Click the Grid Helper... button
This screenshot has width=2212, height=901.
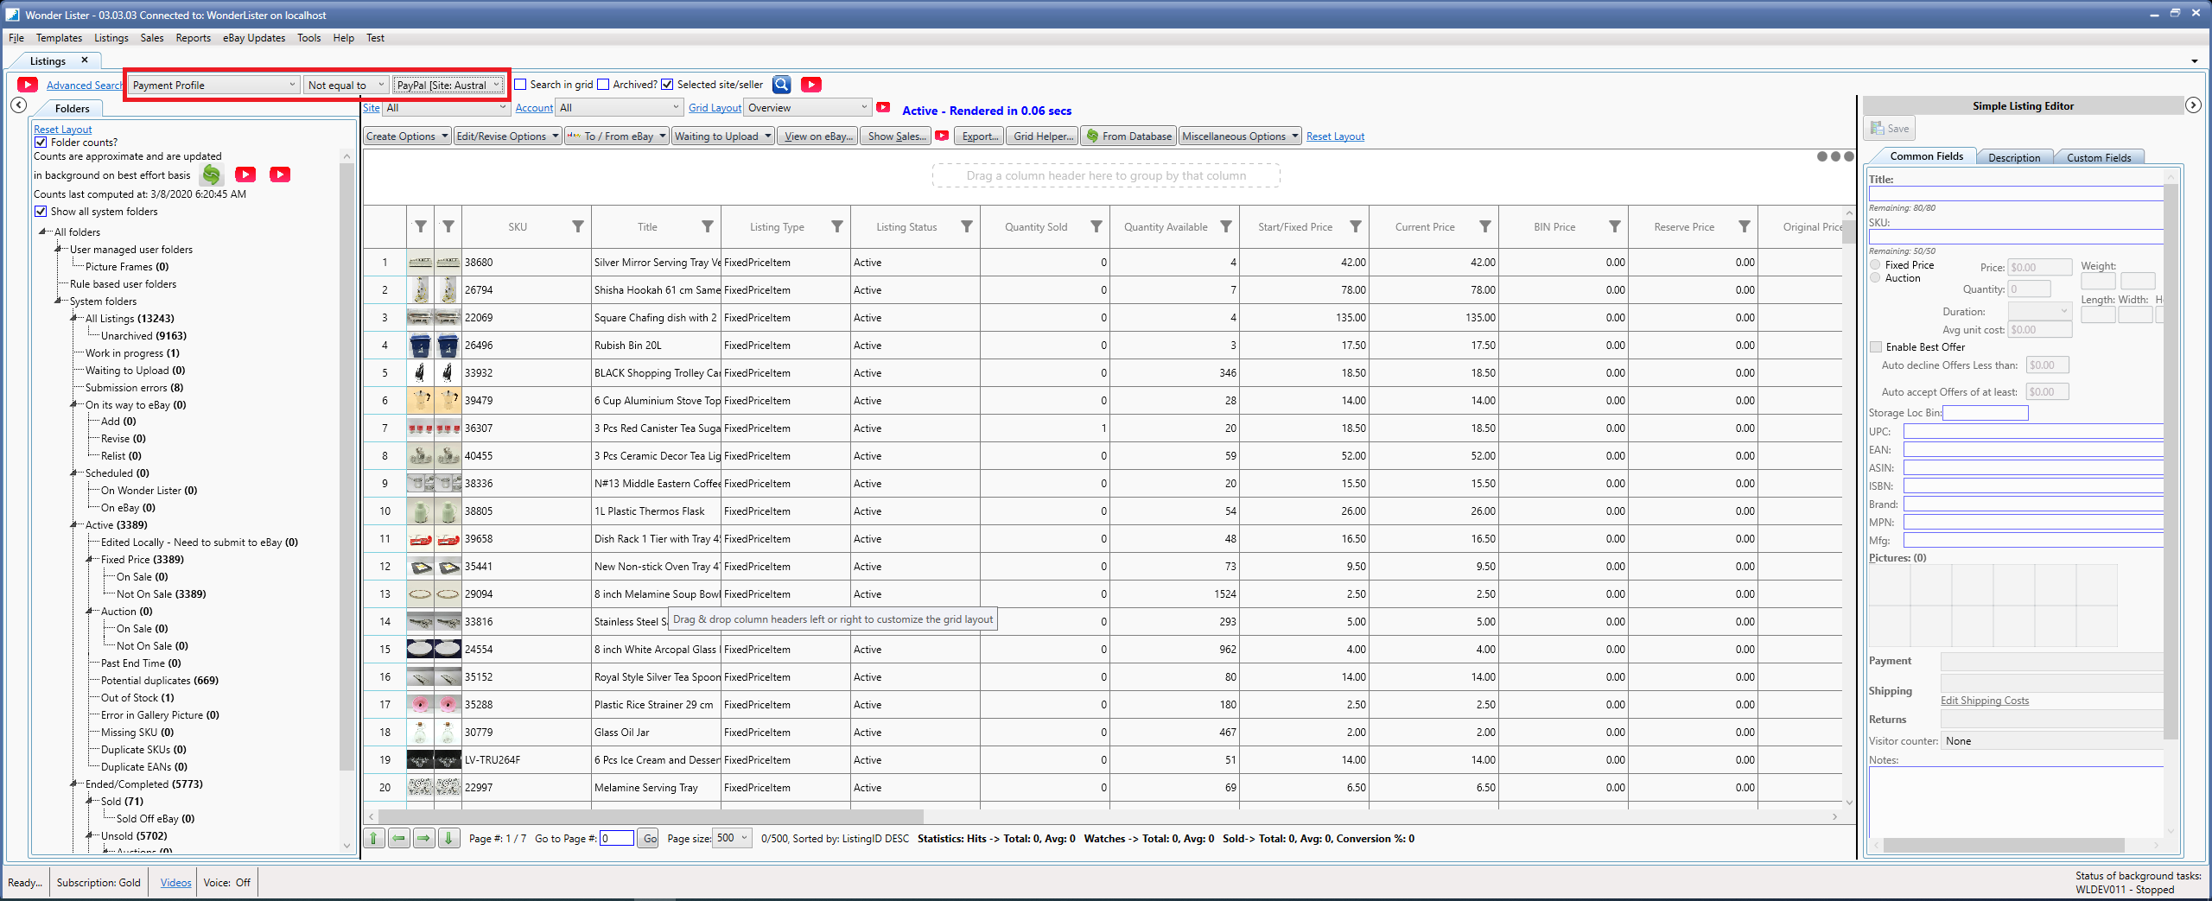1044,136
